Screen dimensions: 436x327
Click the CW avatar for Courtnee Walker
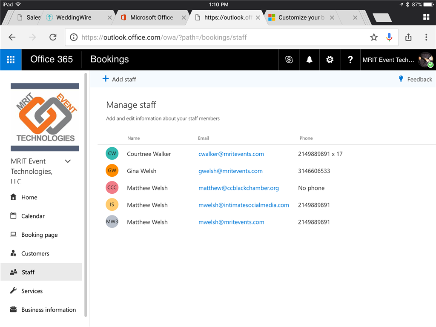[x=112, y=153]
